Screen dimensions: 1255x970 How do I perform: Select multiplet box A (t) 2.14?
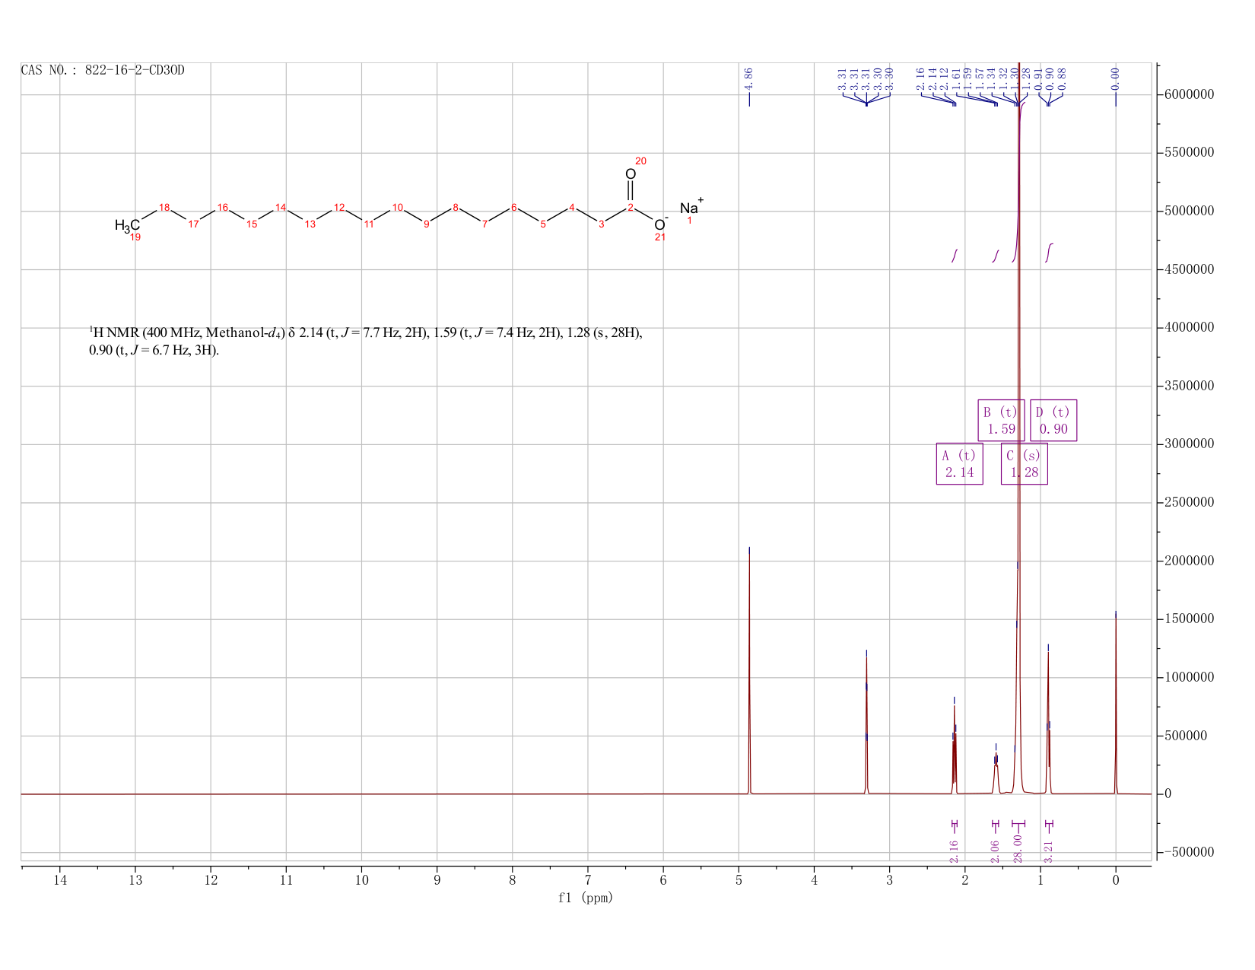click(x=959, y=464)
